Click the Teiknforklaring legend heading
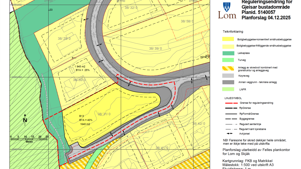 pos(233,32)
